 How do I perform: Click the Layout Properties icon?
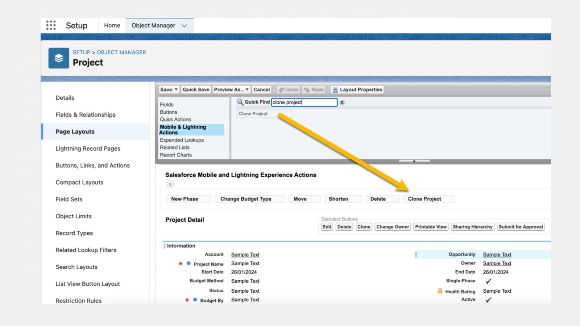335,90
